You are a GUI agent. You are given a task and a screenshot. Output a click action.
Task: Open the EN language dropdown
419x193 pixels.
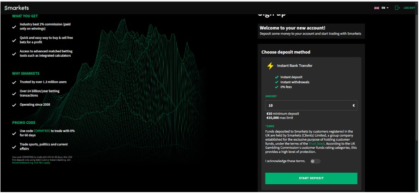tap(385, 8)
